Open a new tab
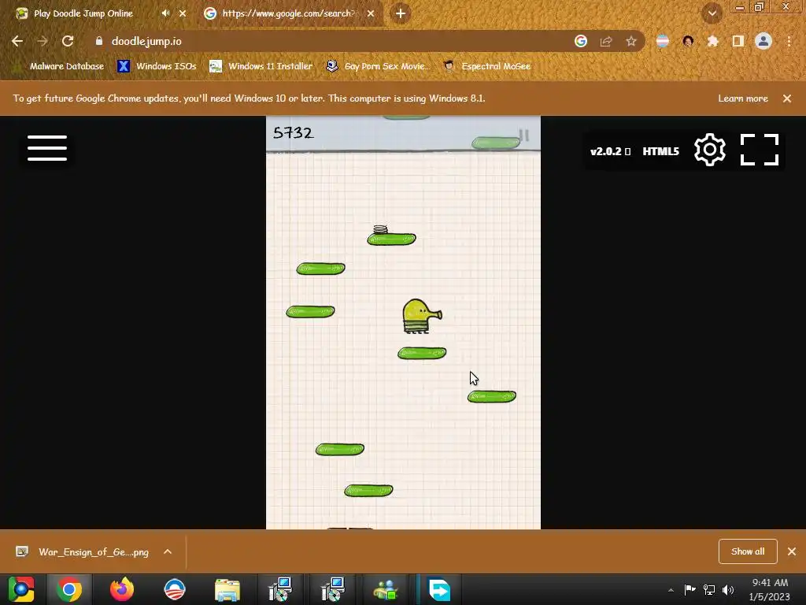Image resolution: width=806 pixels, height=605 pixels. coord(401,13)
